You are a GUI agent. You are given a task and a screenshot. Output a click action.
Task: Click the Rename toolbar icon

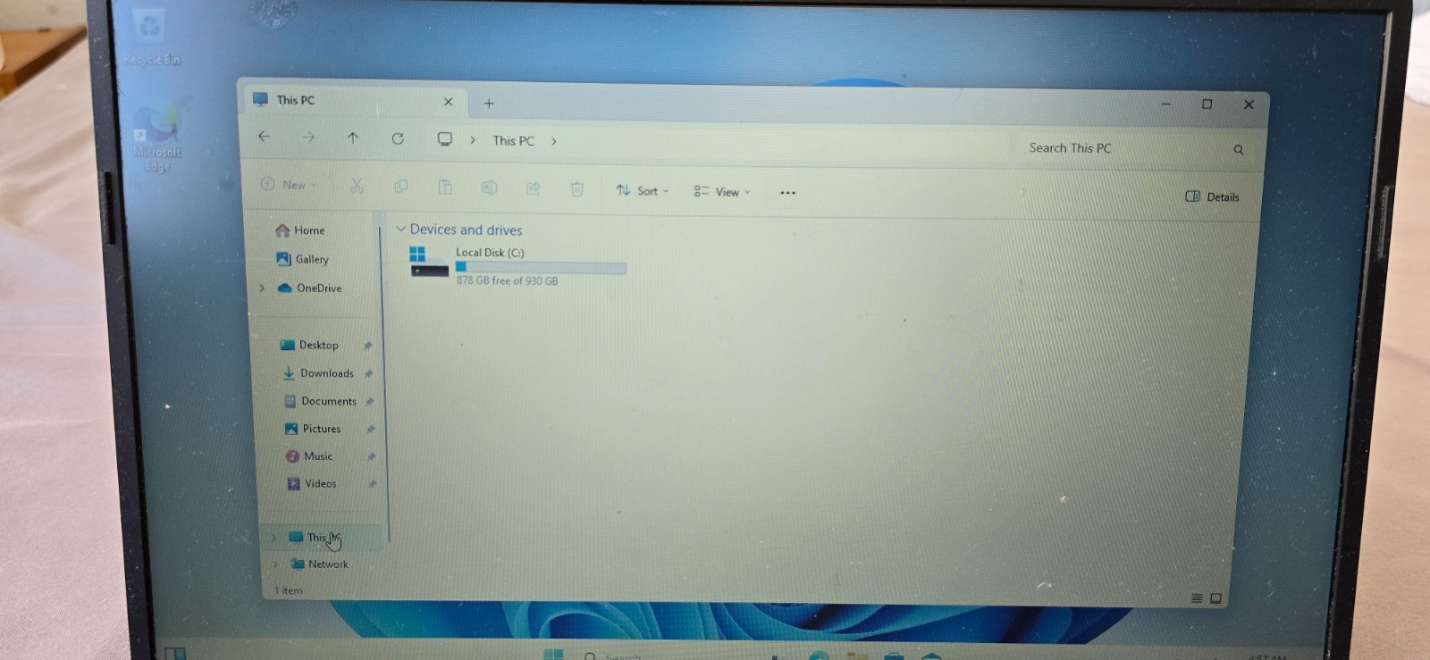point(489,187)
